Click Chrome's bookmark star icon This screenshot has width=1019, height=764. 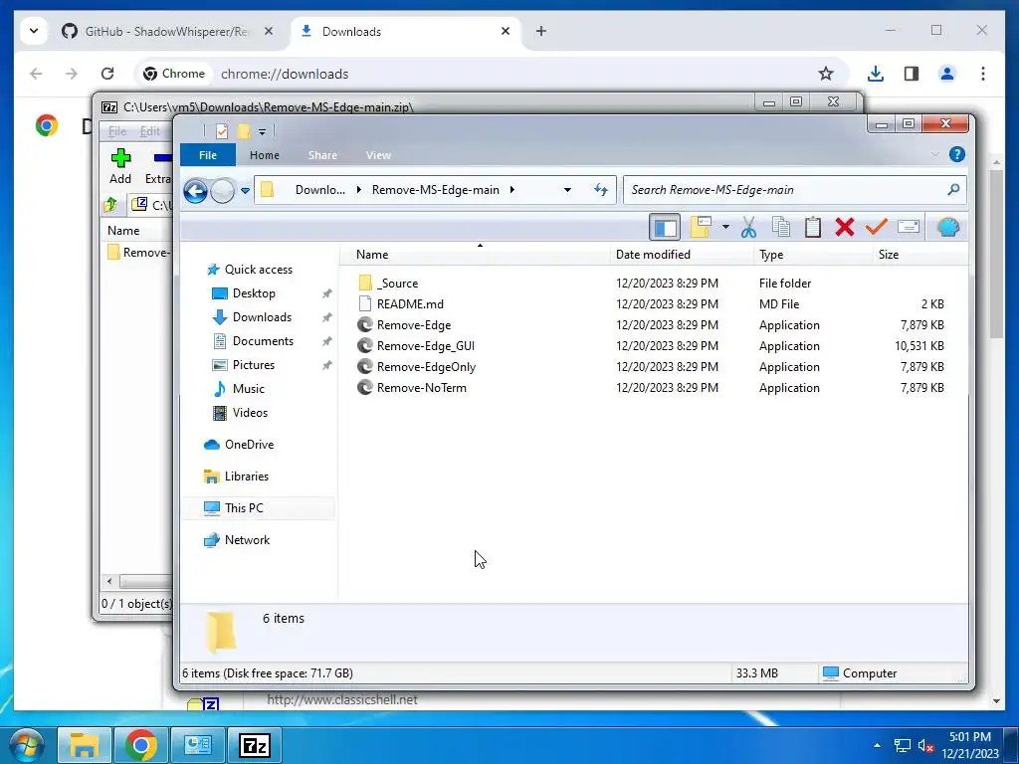pos(826,74)
